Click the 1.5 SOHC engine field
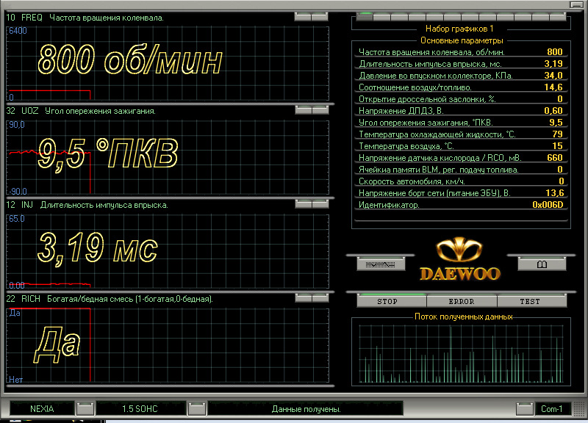This screenshot has width=588, height=423. 140,409
